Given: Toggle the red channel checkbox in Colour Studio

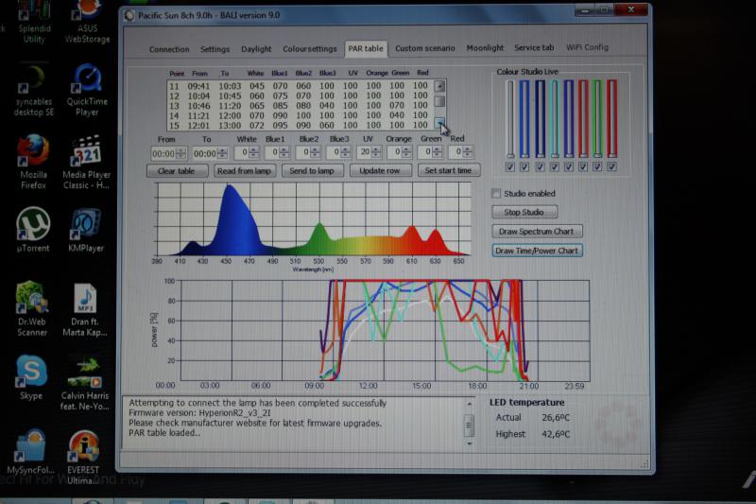Looking at the screenshot, I should pyautogui.click(x=611, y=167).
